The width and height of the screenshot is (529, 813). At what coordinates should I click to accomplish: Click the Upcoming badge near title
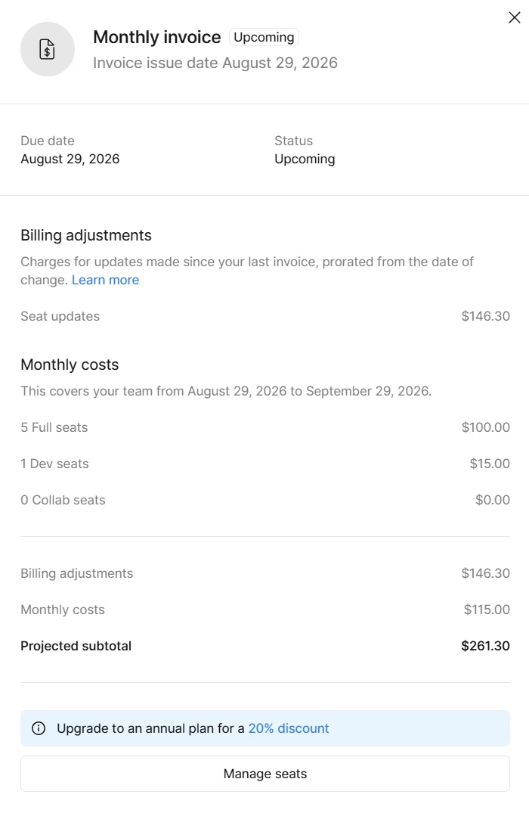pos(264,37)
